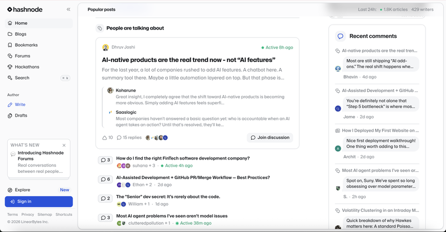Screen dimensions: 446x232
Task: Click the icon beside How I Deployed thread
Action: coord(337,130)
